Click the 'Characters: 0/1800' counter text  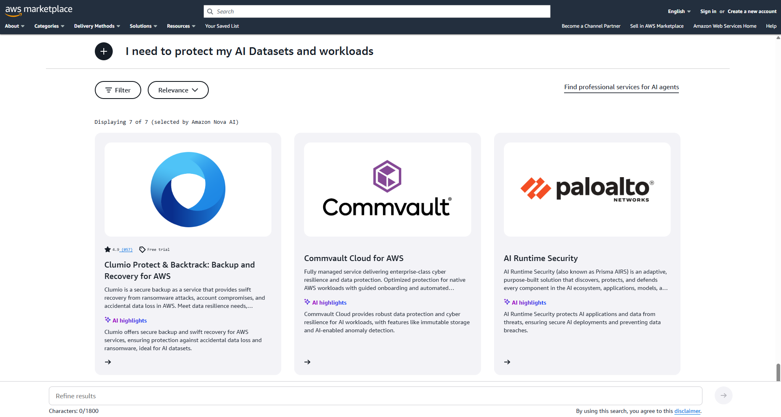(x=74, y=411)
